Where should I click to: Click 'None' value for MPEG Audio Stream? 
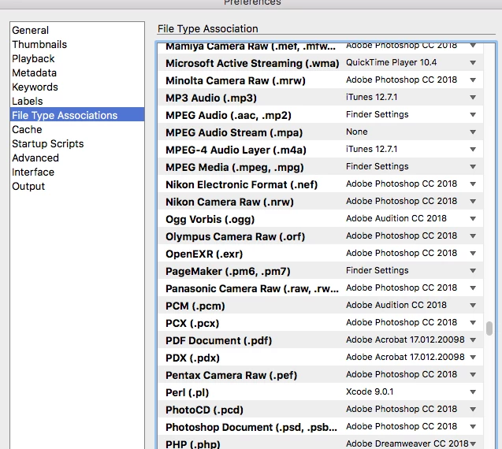pos(357,132)
